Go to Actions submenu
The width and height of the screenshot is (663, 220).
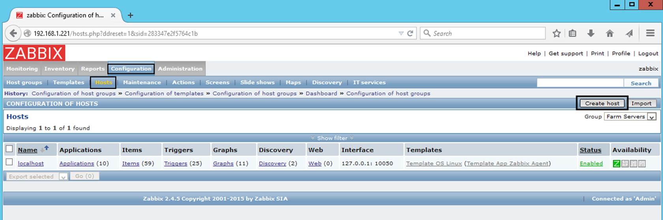pos(184,83)
